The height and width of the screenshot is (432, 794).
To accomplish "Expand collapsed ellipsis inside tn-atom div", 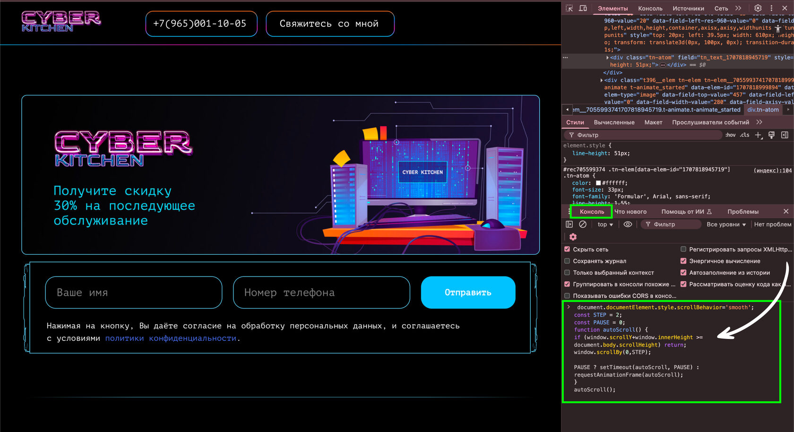I will point(663,65).
